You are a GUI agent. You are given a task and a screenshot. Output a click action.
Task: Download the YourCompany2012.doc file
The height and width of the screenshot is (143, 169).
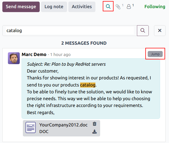95,132
